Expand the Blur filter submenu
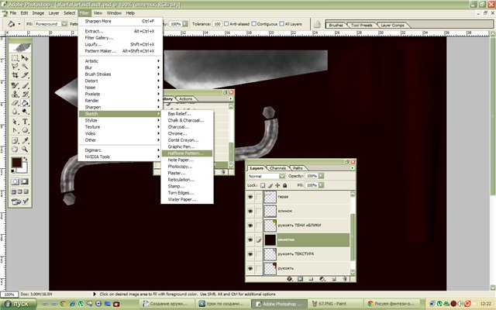Image resolution: width=496 pixels, height=310 pixels. pyautogui.click(x=120, y=67)
